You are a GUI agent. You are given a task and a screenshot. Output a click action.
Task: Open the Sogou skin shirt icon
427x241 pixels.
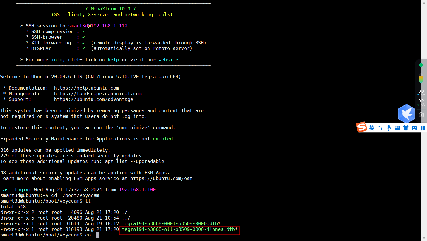406,128
